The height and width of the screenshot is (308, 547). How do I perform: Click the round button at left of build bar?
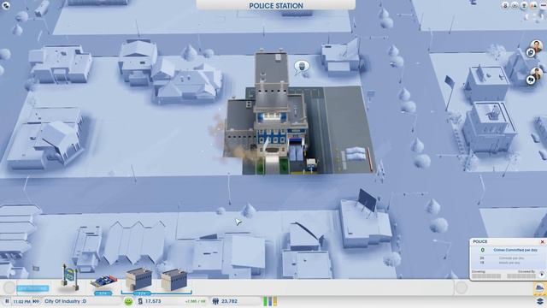click(x=9, y=287)
